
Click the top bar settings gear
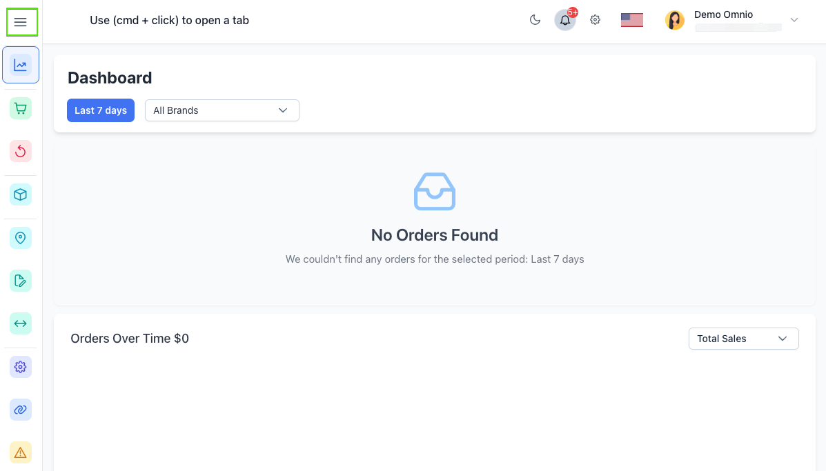(x=595, y=20)
